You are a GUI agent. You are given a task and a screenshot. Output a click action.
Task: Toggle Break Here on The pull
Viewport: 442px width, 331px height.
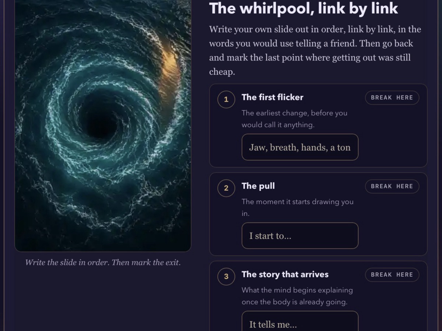[392, 186]
